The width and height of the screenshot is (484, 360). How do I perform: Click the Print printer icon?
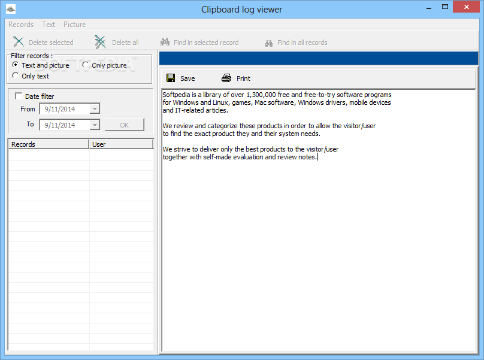click(226, 78)
